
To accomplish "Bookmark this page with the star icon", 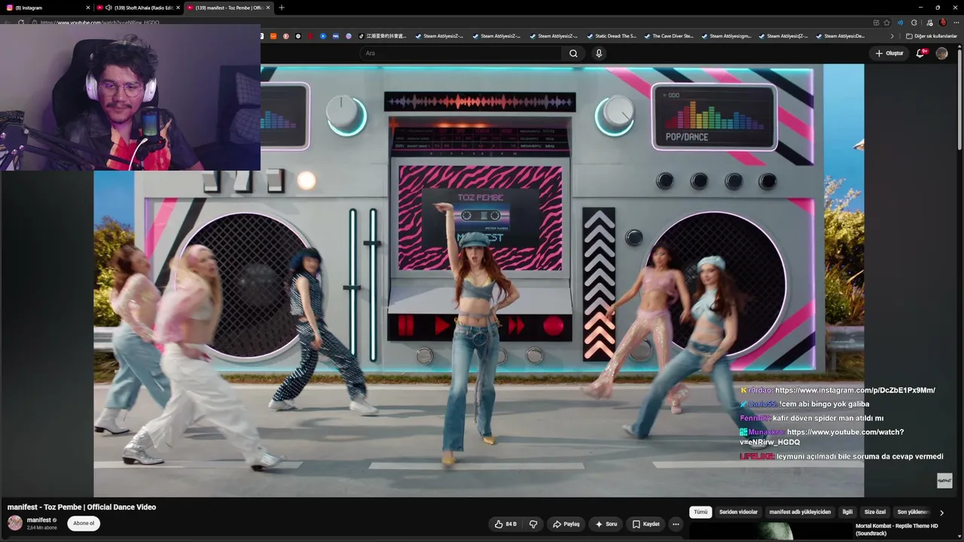I will 886,23.
